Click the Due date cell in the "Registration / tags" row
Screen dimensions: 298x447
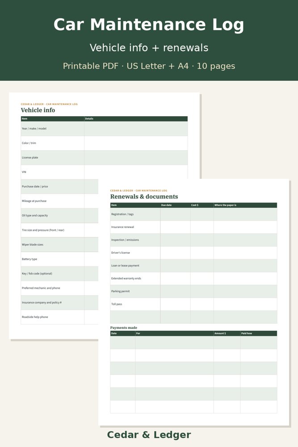pyautogui.click(x=175, y=214)
